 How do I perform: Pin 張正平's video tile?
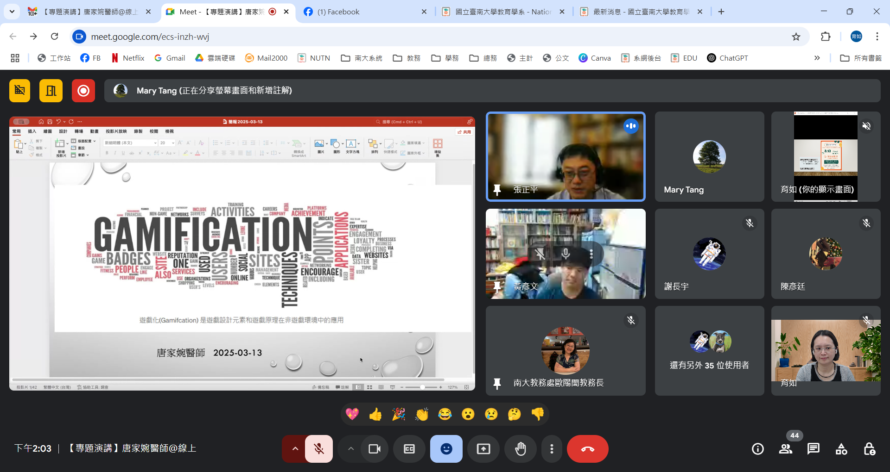(x=497, y=190)
